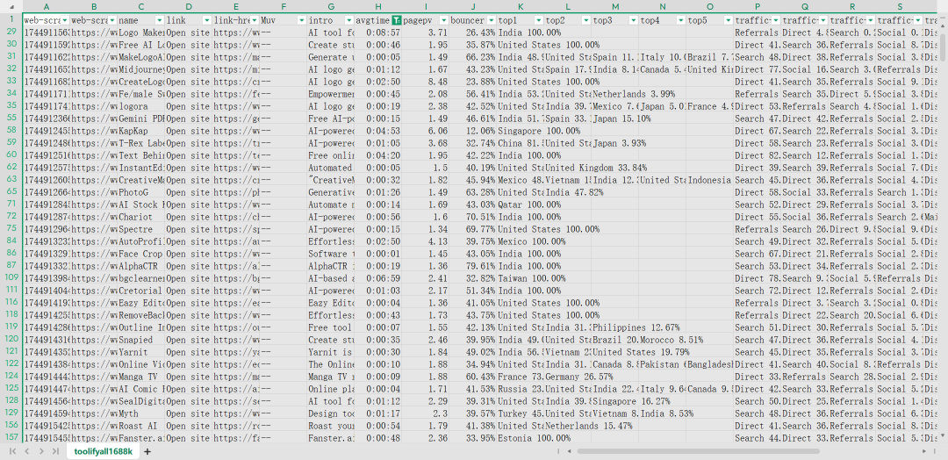Select the bouncer cell 79.61%

click(472, 266)
